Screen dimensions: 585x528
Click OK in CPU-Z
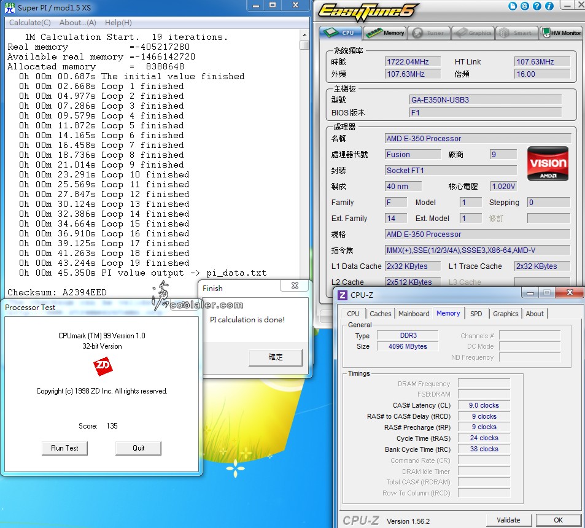pos(558,520)
